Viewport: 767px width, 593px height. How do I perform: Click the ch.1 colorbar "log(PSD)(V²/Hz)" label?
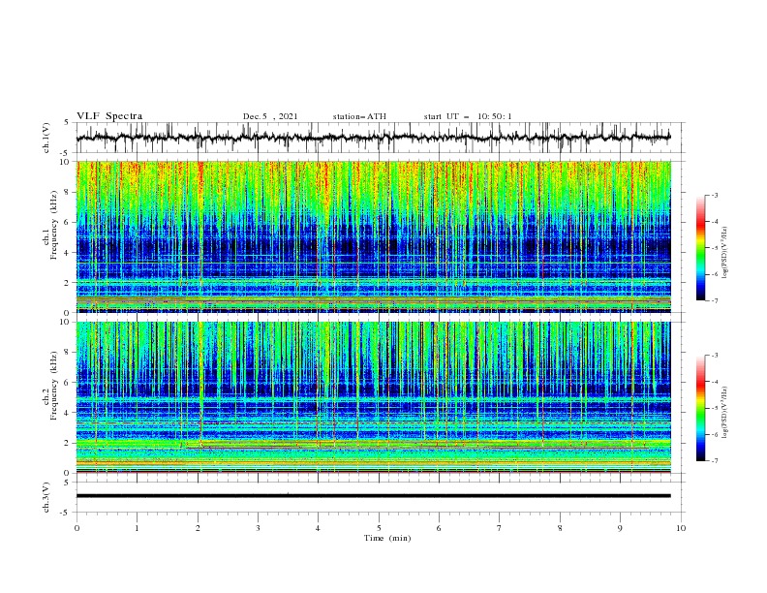click(725, 253)
